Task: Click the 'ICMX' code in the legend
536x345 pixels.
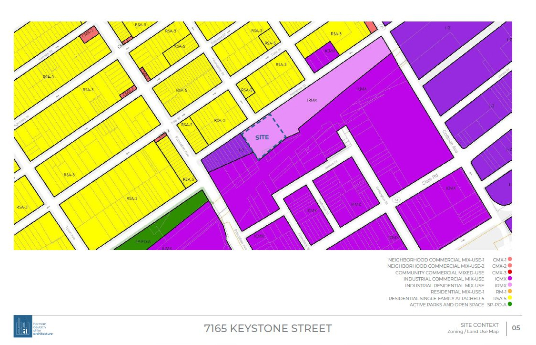Action: click(x=500, y=279)
